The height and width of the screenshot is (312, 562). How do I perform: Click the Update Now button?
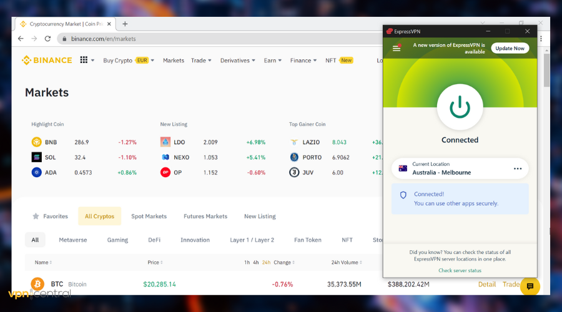coord(510,48)
